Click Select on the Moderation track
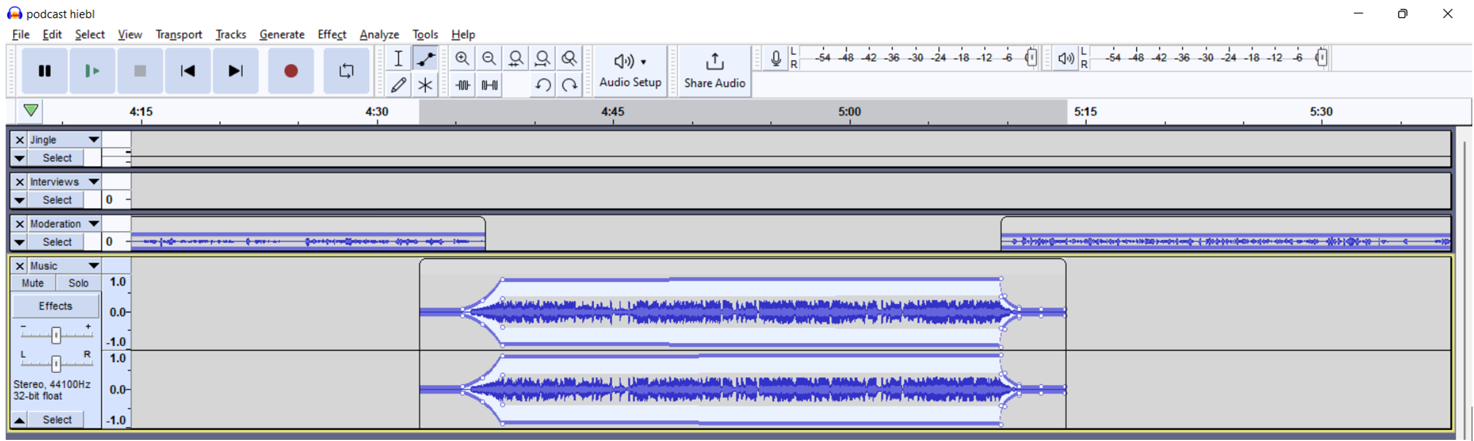Viewport: 1474px width, 441px height. (57, 242)
